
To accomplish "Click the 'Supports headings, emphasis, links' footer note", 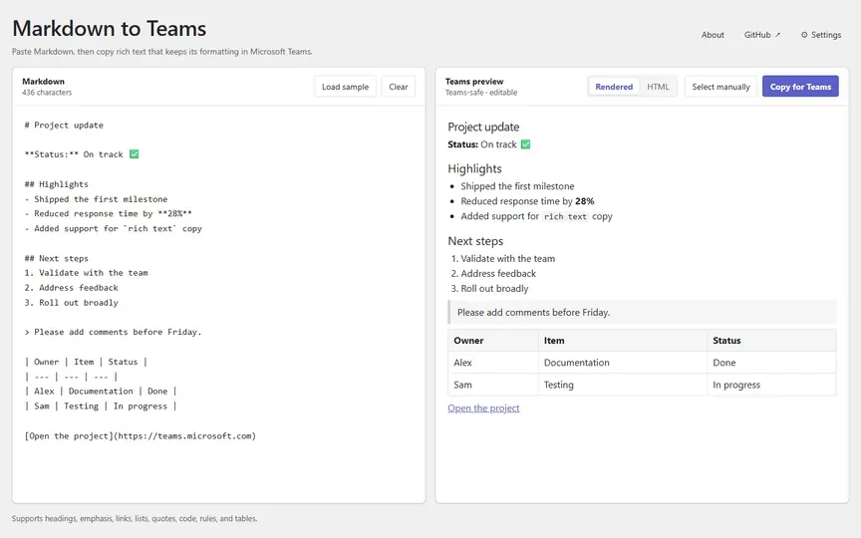I will [135, 518].
